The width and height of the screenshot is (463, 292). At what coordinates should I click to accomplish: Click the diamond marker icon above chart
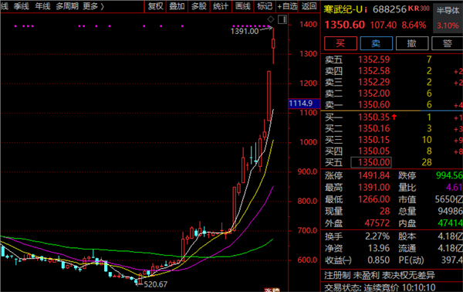pyautogui.click(x=271, y=19)
